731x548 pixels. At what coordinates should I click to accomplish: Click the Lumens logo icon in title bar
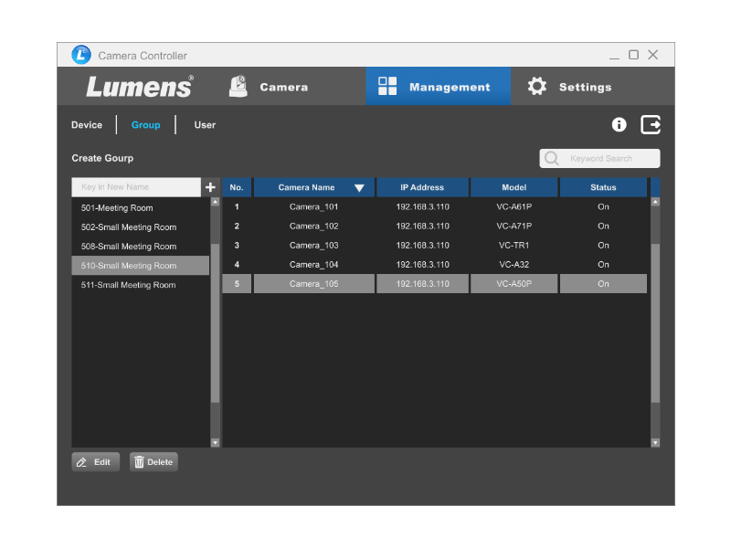tap(80, 55)
